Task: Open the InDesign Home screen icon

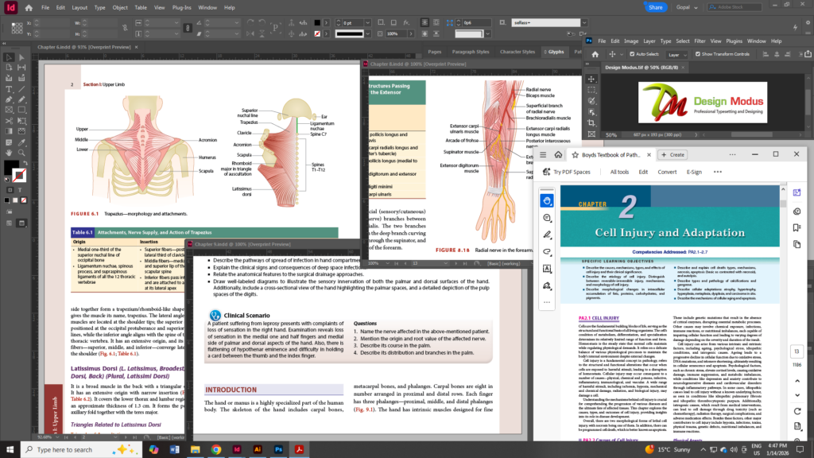Action: click(29, 8)
